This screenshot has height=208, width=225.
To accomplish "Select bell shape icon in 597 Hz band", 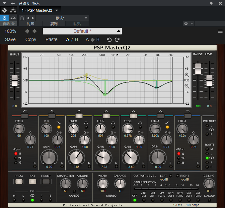I will [x=113, y=123].
